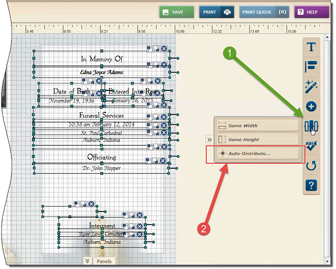Open the Panels tab

(103, 261)
